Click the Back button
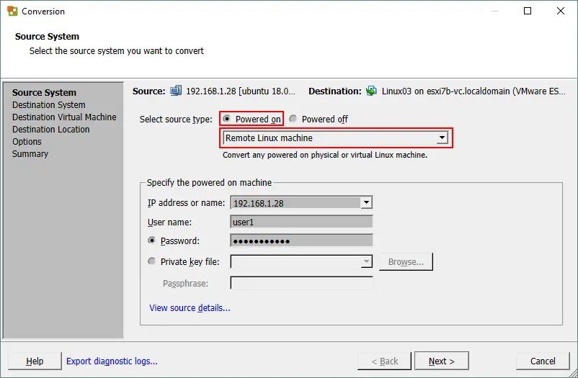The height and width of the screenshot is (378, 578). click(x=384, y=361)
